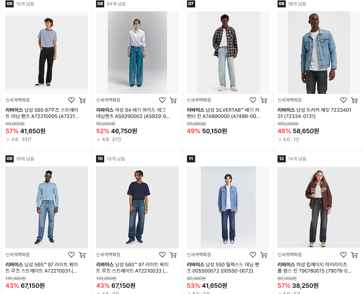Wishlist the men's trucker jacket 723340131
Viewport: 363px width, 294px height.
tap(343, 100)
